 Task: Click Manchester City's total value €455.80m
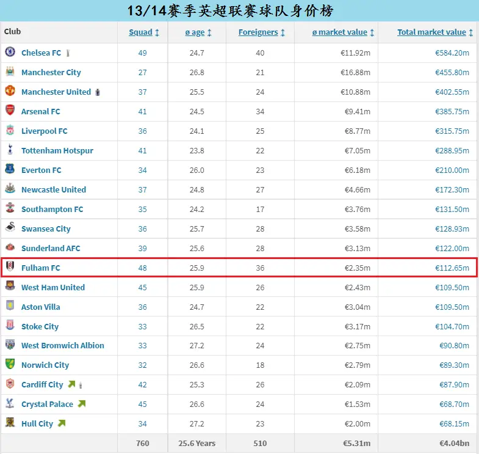[452, 73]
